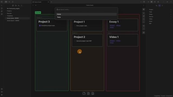Viewport: 173px width, 97px height.
Task: Click the backlinks count in status bar
Action: (x=157, y=96)
